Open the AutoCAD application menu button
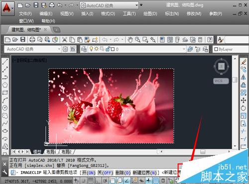This screenshot has height=184, width=249. (7, 8)
